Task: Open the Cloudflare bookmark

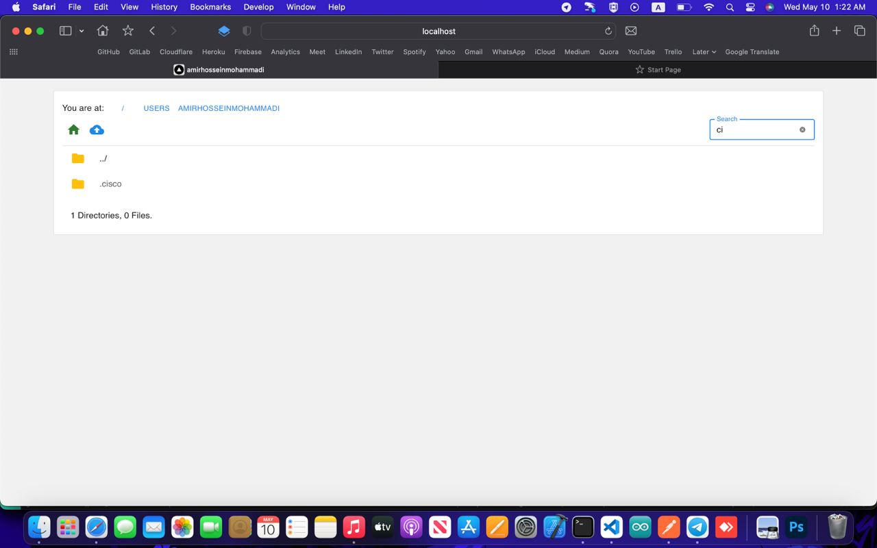Action: 176,52
